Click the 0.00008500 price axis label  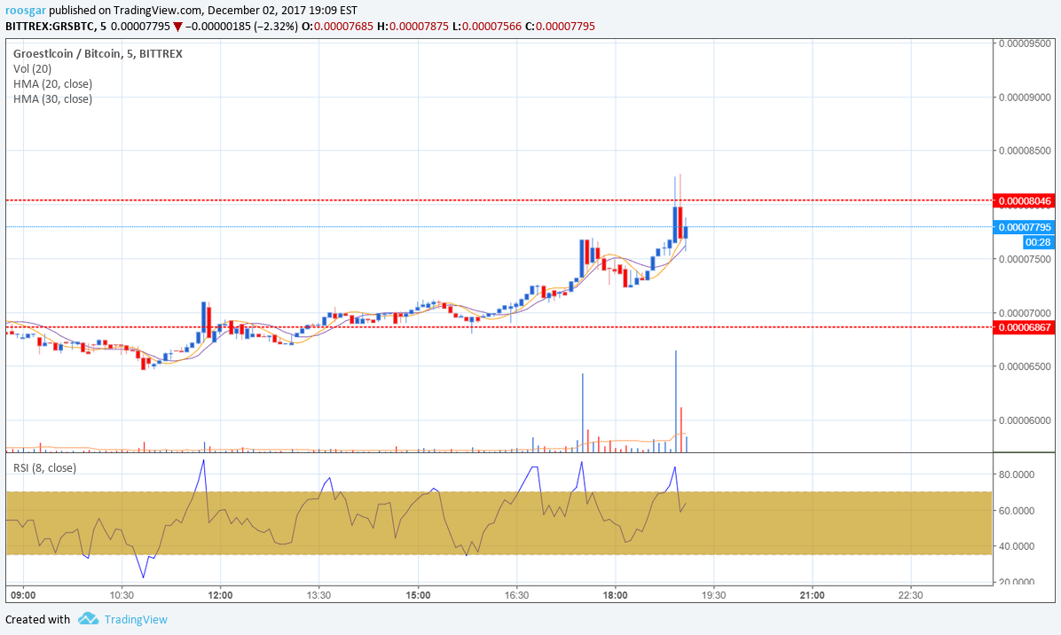coord(1026,151)
